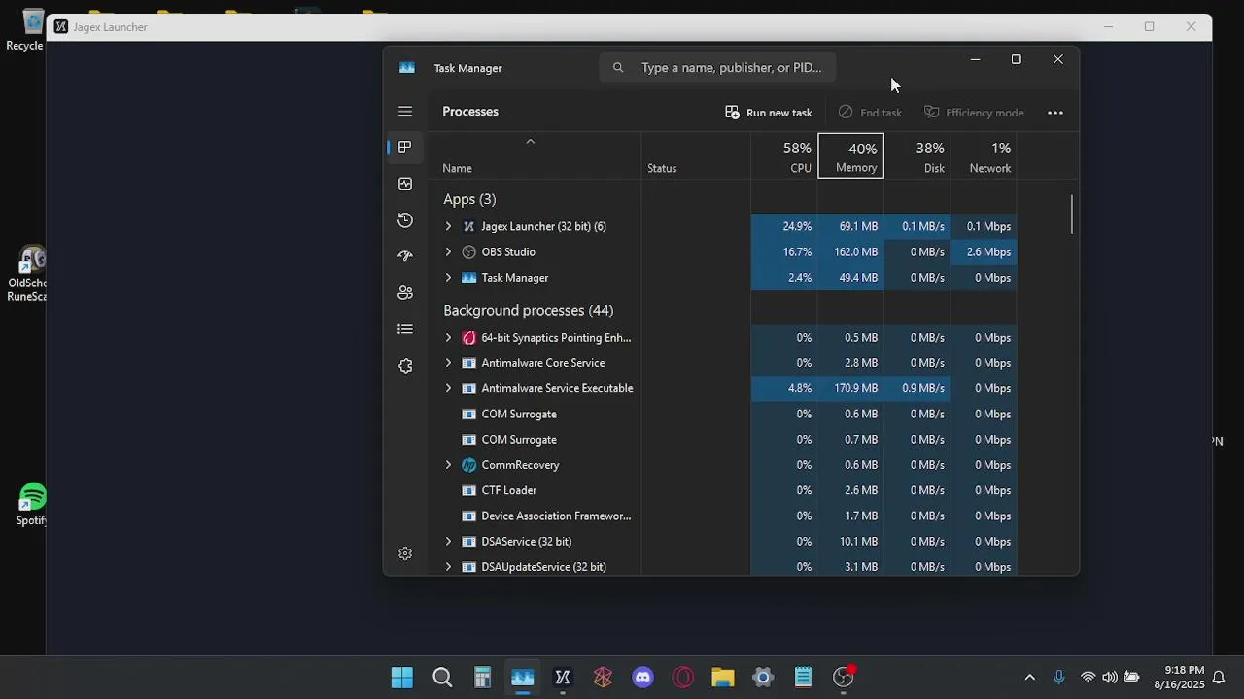Click the Apps (3) group header
The image size is (1244, 699).
[x=469, y=199]
